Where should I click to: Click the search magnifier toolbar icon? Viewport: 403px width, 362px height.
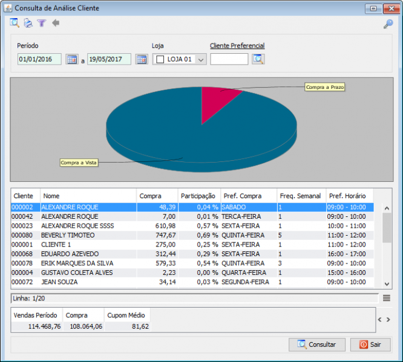coord(15,23)
